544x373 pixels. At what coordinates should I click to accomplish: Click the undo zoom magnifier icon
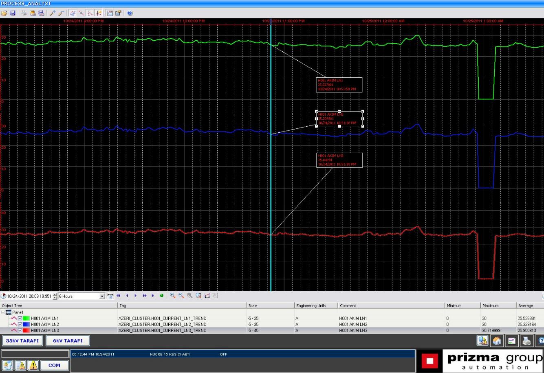click(x=189, y=296)
